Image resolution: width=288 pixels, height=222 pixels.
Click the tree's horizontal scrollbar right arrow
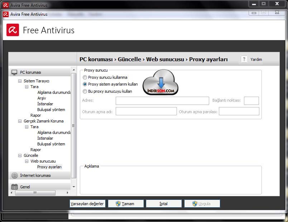pos(67,193)
